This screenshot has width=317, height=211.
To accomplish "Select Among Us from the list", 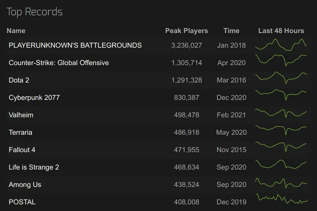I will 25,185.
